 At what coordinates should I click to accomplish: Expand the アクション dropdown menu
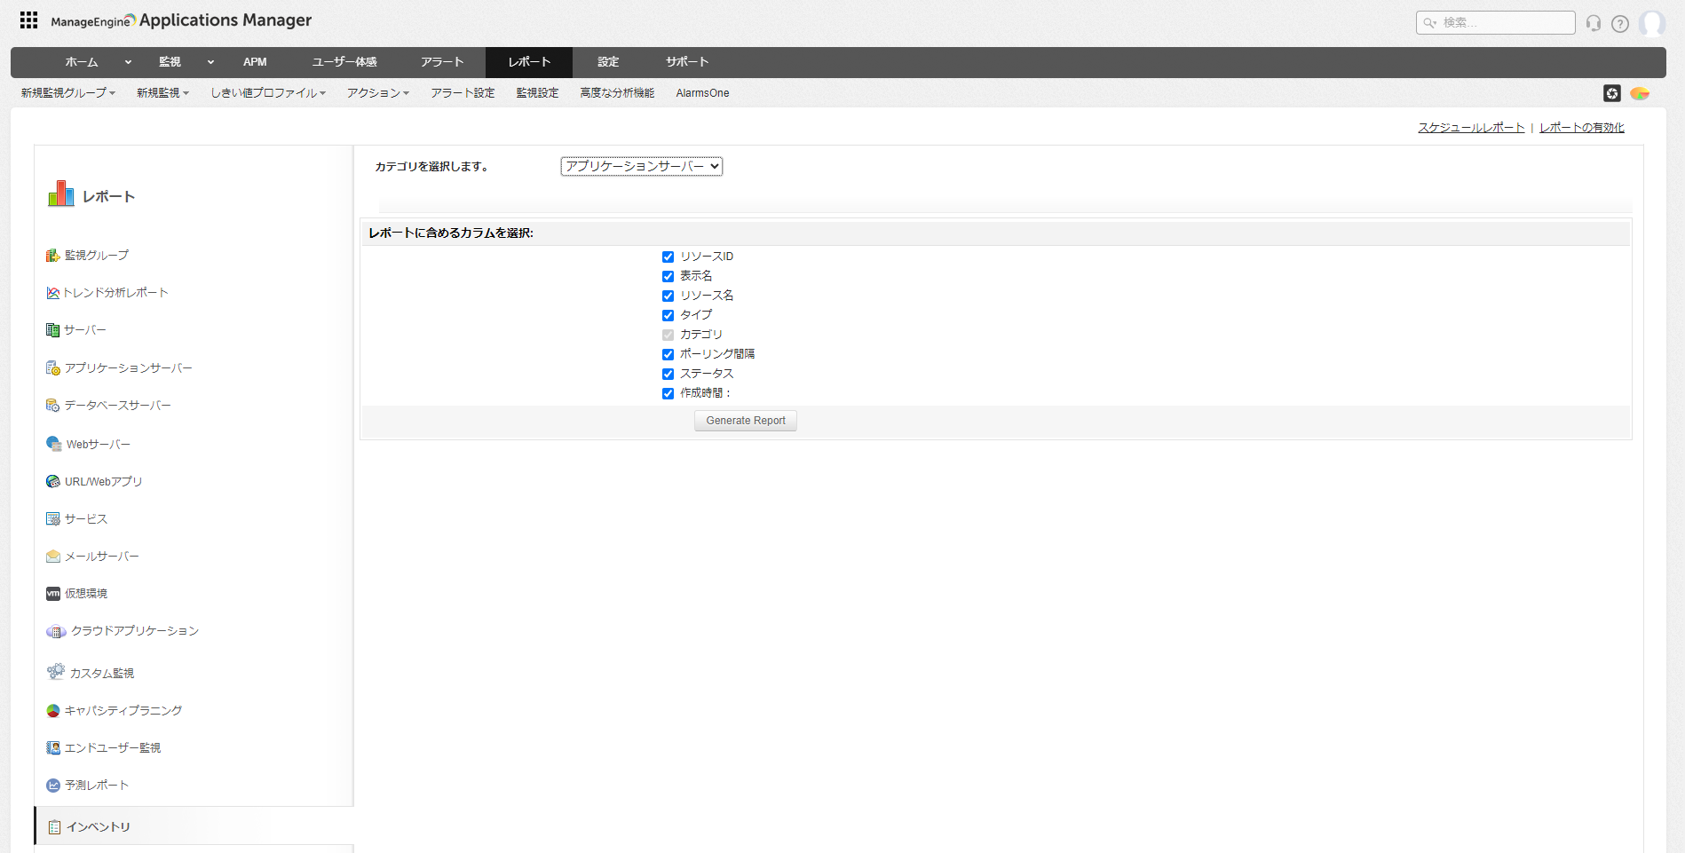coord(377,93)
